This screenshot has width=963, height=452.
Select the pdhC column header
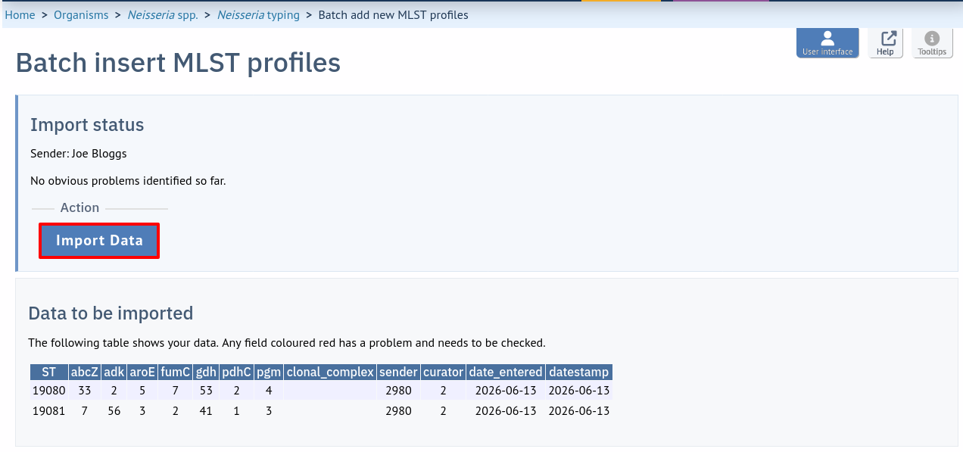point(236,372)
